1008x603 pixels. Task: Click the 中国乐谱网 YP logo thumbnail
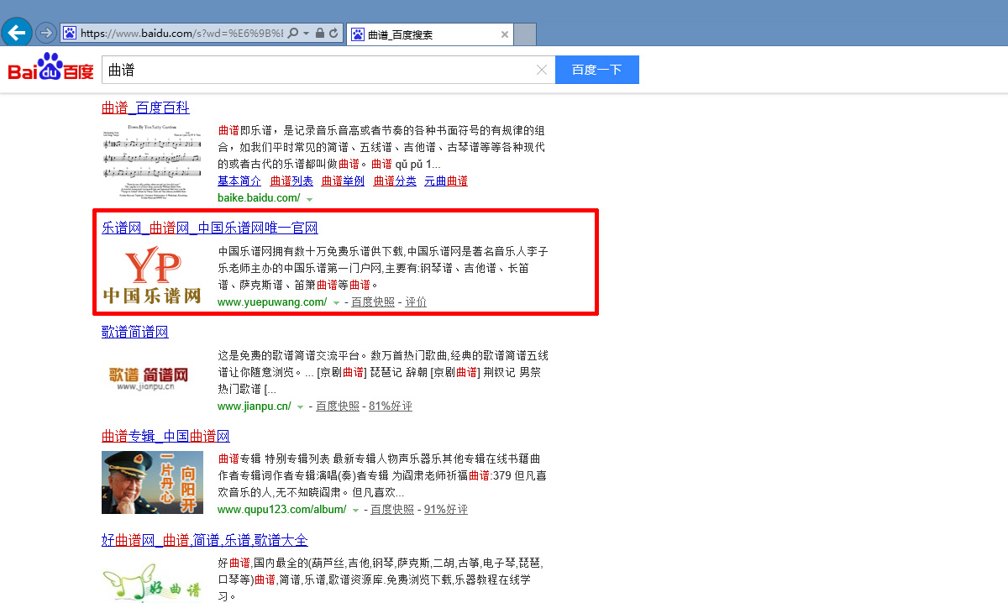[x=152, y=275]
